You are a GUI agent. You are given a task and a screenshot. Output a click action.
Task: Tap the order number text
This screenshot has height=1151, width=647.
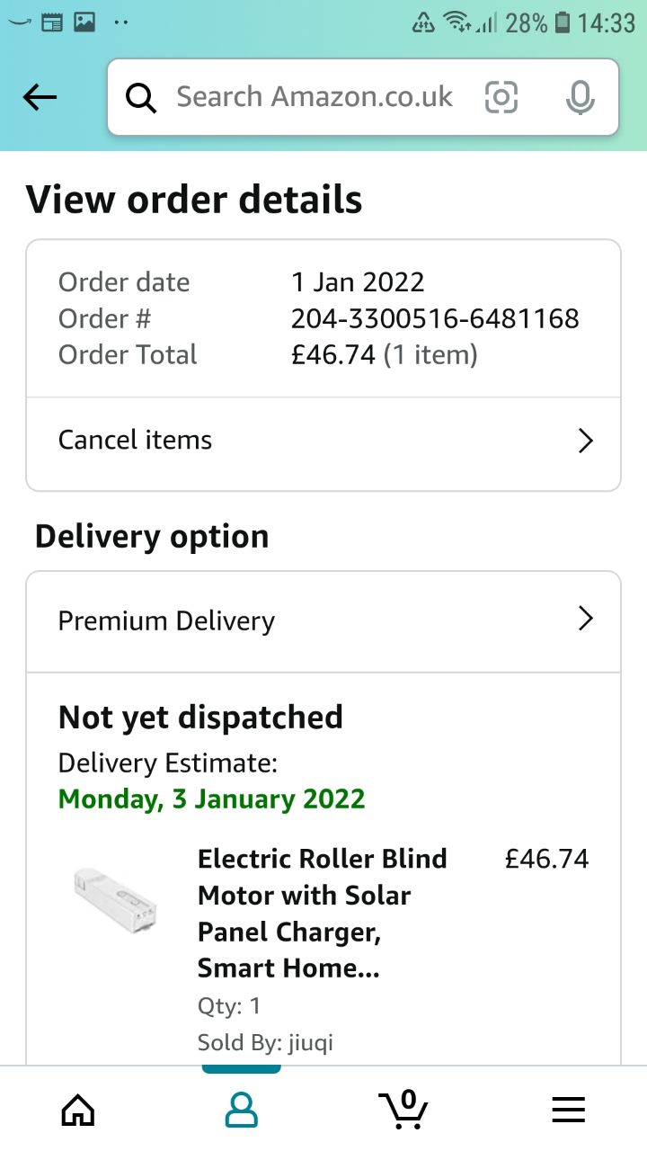tap(435, 318)
